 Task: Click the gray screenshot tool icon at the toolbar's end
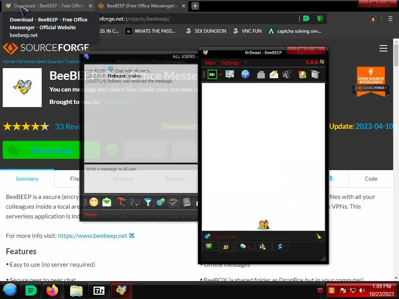coord(315,74)
